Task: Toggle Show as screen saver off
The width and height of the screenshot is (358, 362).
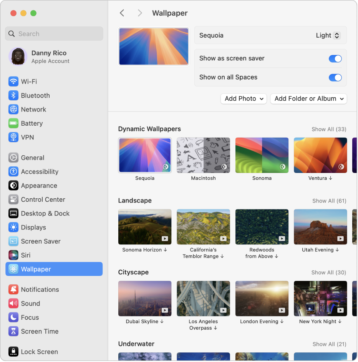Action: pos(335,58)
